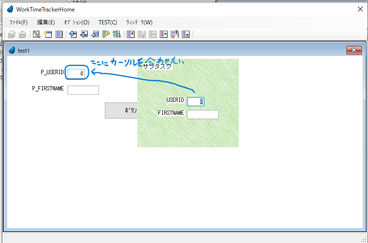
Task: Focus the P_USERID input field
Action: [77, 73]
